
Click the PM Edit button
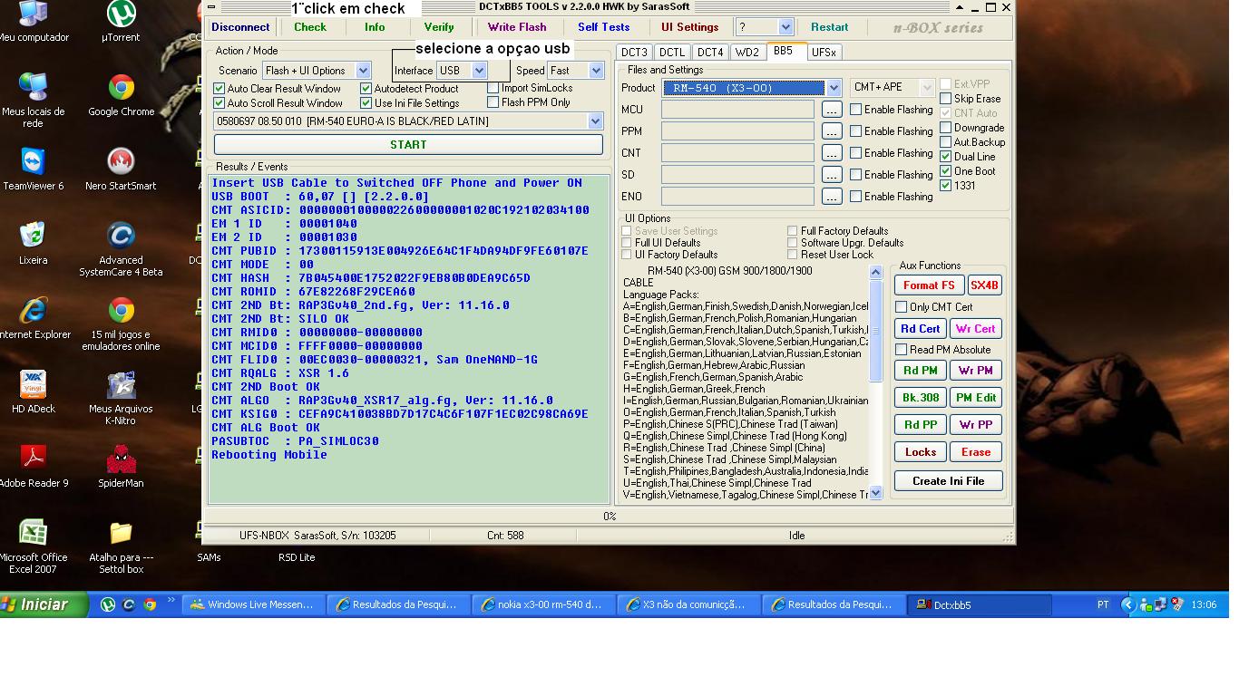[976, 398]
